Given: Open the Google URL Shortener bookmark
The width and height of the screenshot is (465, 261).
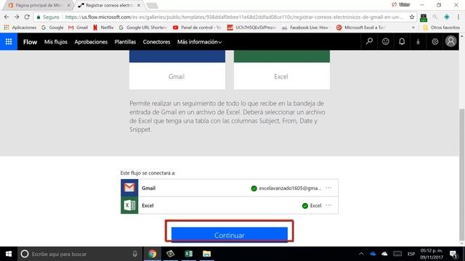Looking at the screenshot, I should point(142,28).
